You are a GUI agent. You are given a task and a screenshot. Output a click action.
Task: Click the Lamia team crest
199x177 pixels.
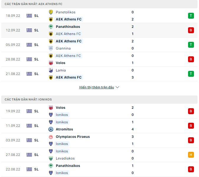51,70
